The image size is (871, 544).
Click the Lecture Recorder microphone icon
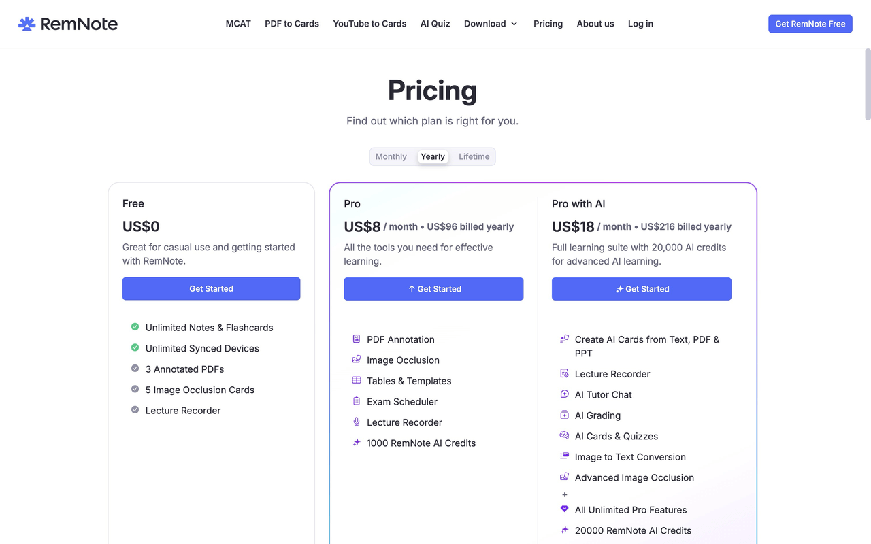click(357, 422)
